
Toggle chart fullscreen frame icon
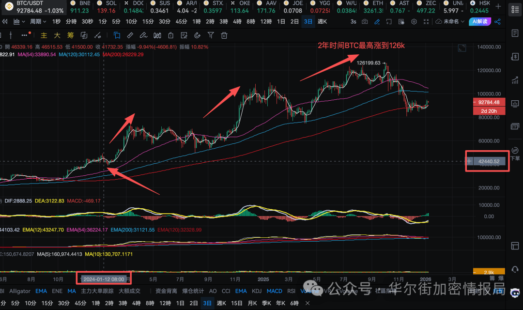[x=462, y=48]
